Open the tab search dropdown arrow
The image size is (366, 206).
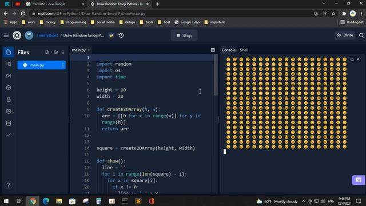tap(324, 3)
